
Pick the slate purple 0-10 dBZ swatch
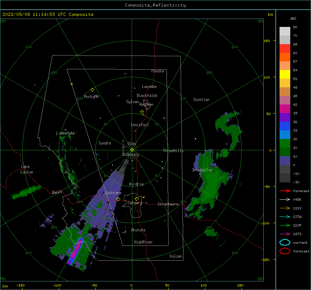[x=285, y=161]
